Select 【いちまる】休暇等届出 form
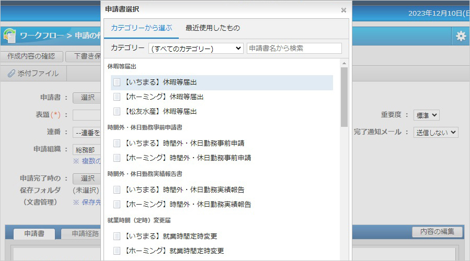 pyautogui.click(x=222, y=82)
